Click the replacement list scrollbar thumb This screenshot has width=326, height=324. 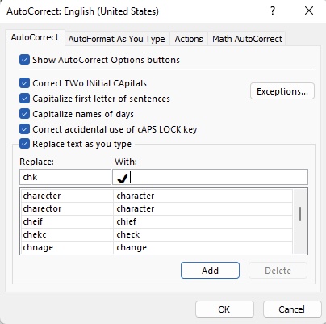tap(300, 213)
